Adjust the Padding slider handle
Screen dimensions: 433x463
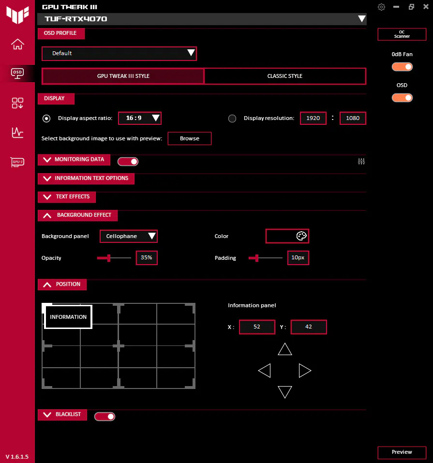pyautogui.click(x=257, y=258)
